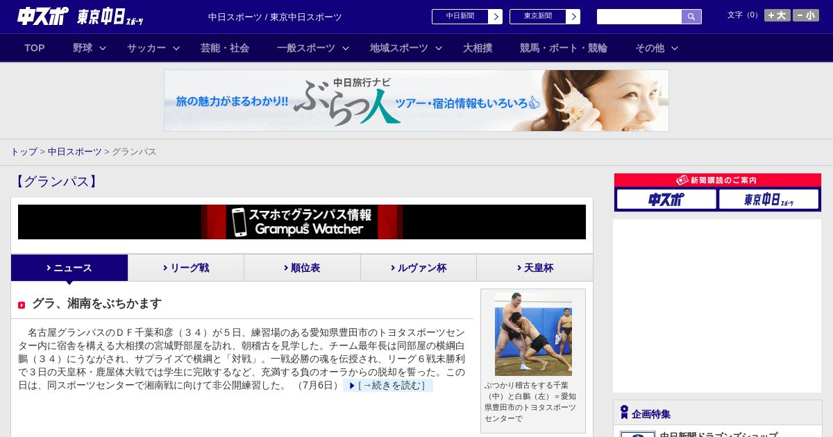Go to TOP in navigation bar

[x=35, y=48]
